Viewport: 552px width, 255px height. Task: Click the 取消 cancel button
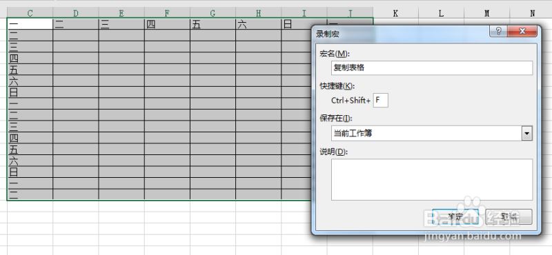509,217
